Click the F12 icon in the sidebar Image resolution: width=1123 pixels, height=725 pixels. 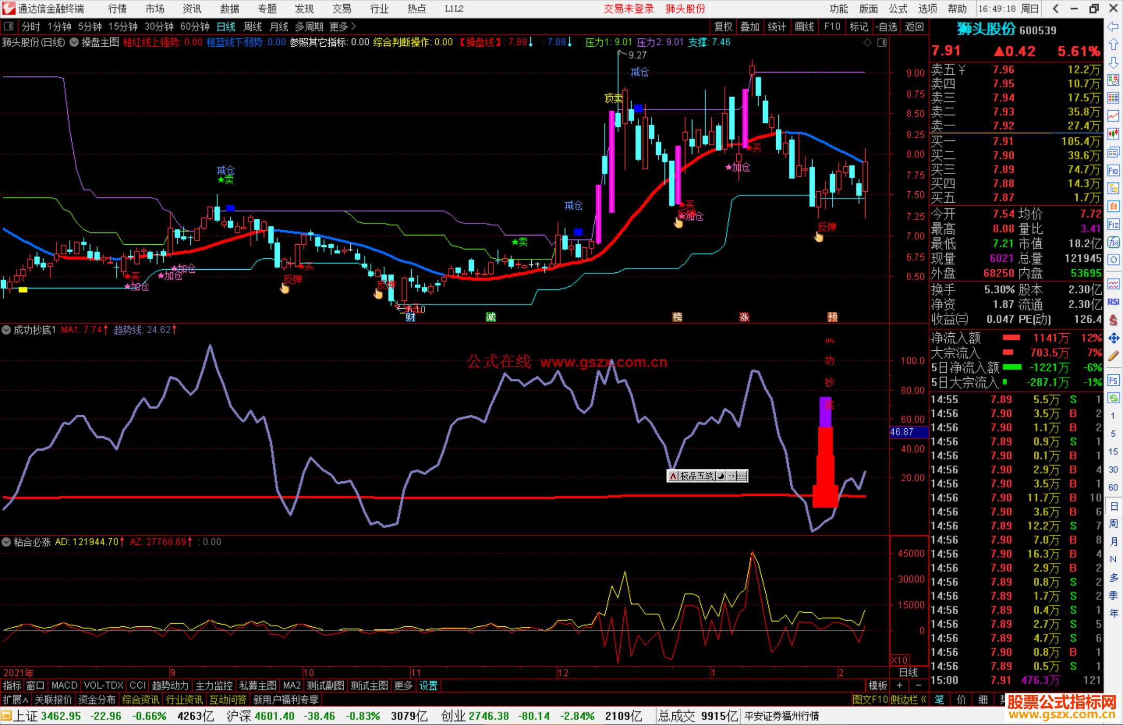(x=1113, y=225)
